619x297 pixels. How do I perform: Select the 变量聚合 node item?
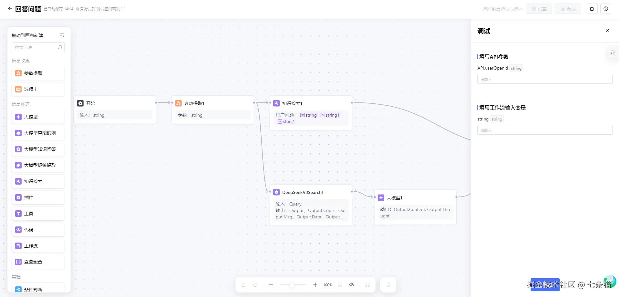38,262
